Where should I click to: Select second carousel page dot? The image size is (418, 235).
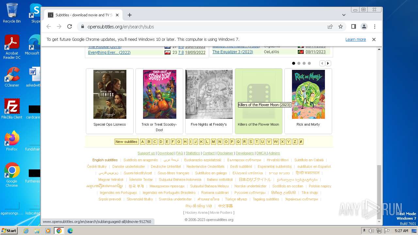[299, 63]
